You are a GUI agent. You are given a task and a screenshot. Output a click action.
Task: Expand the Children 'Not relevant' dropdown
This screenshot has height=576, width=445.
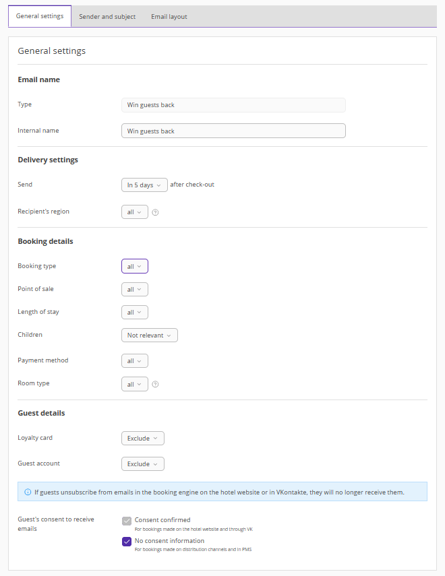click(x=149, y=335)
